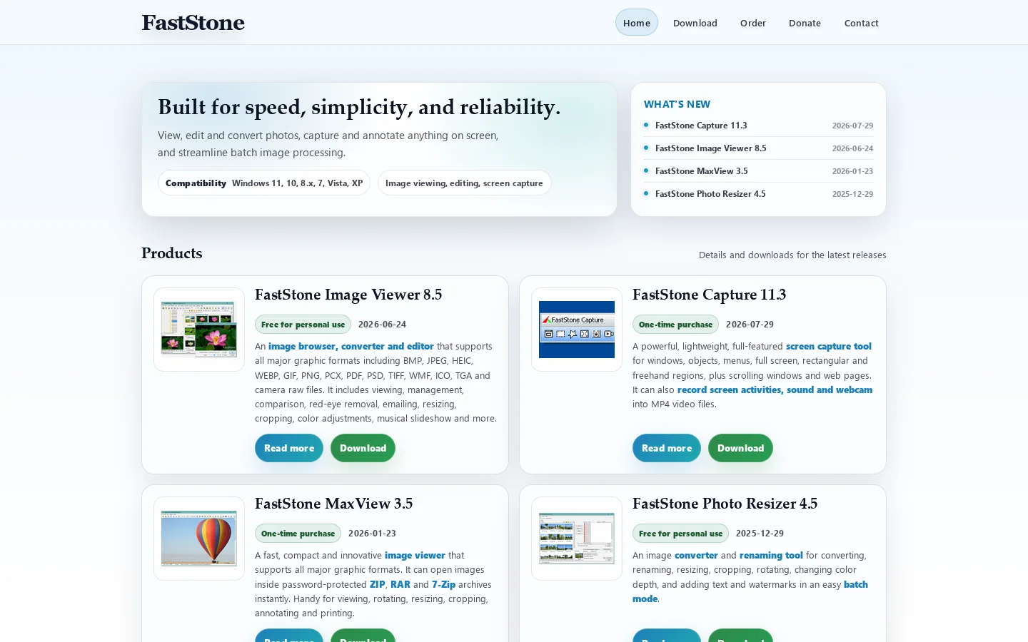Click the Photo Resizer product thumbnail

(577, 539)
